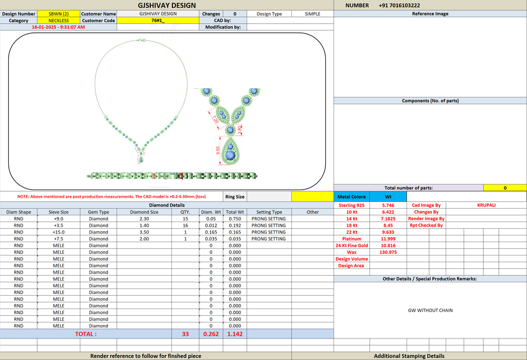Viewport: 527px width, 360px height.
Task: Click the GJSHIVAY DESIGN title header
Action: click(x=167, y=5)
